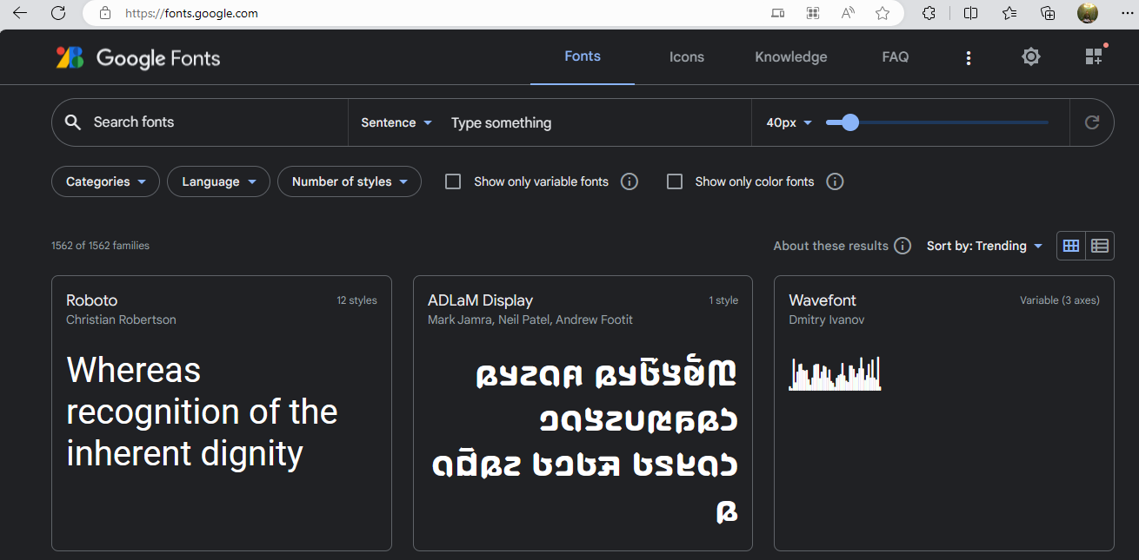Open browser favorites list icon
This screenshot has width=1139, height=560.
(x=1009, y=13)
